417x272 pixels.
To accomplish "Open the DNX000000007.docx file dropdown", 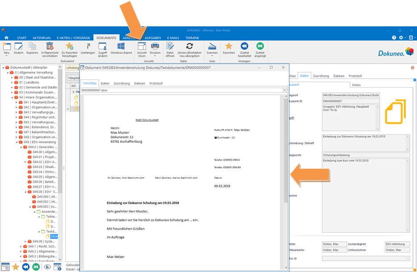I will 285,90.
